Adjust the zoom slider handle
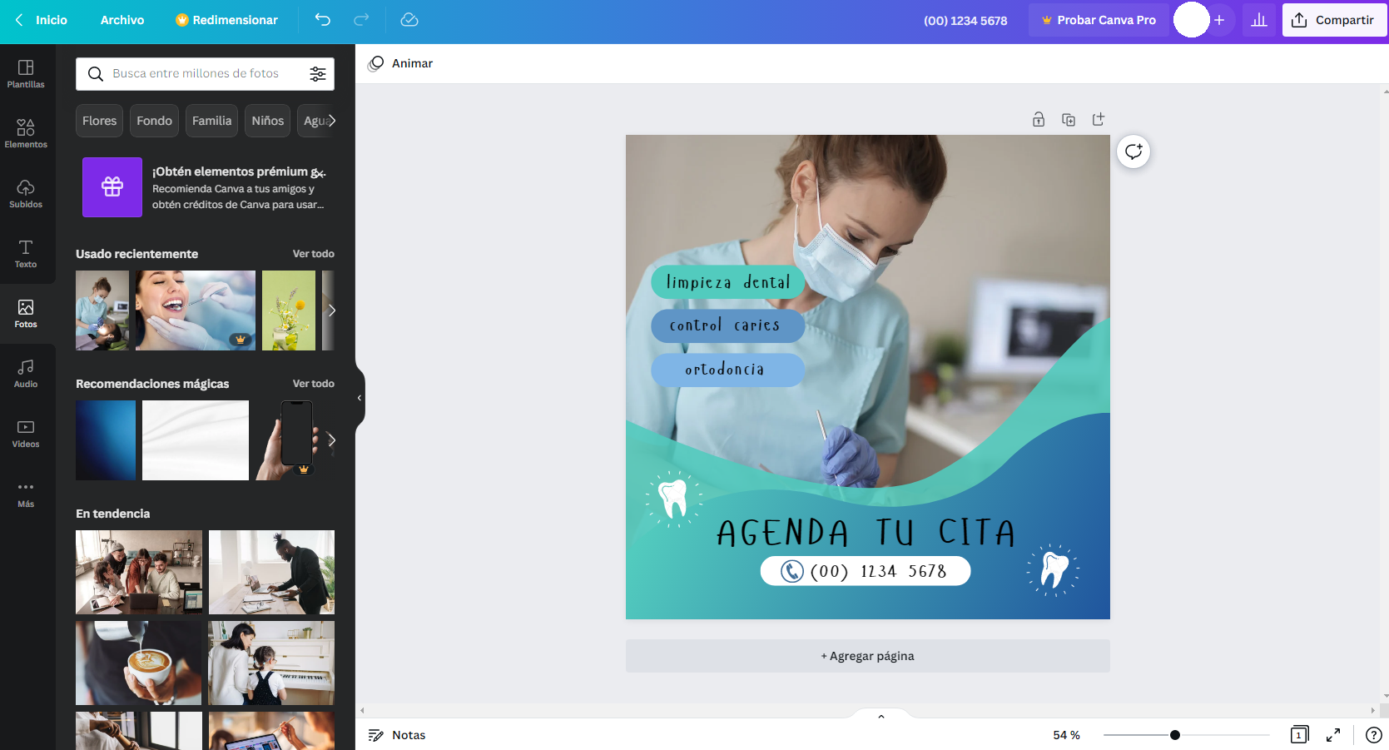 [x=1175, y=735]
